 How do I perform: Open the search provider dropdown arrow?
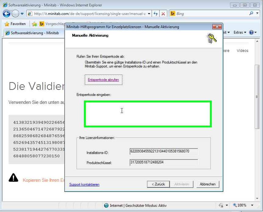(x=257, y=13)
